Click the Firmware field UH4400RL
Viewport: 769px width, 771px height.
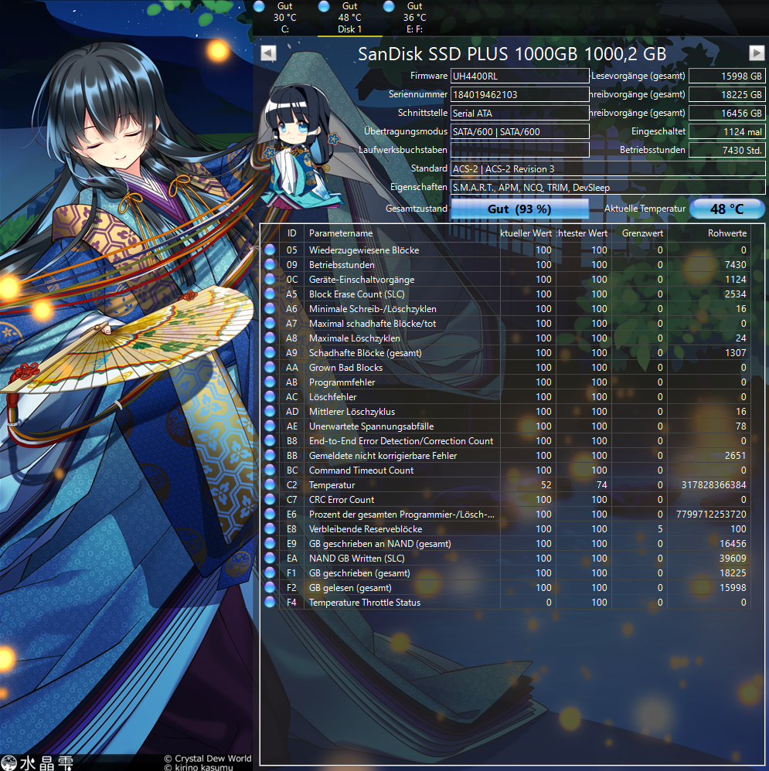[x=520, y=76]
